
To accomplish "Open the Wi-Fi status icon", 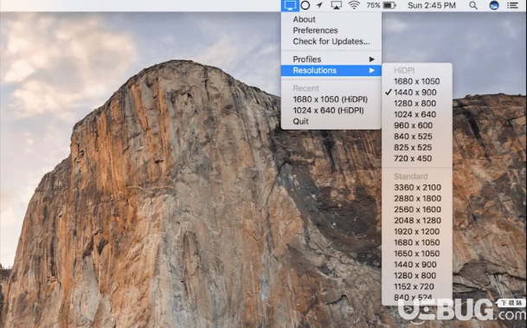I will 354,5.
